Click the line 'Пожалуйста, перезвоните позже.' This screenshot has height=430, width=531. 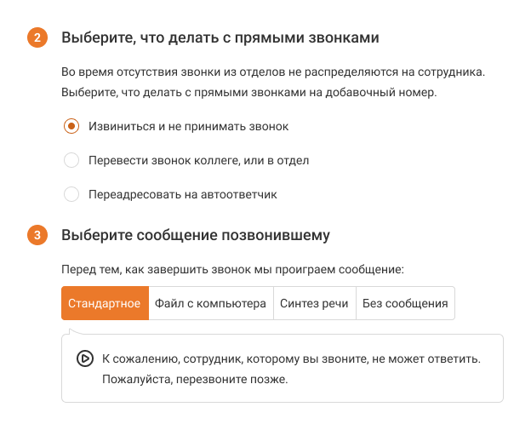[x=194, y=379]
